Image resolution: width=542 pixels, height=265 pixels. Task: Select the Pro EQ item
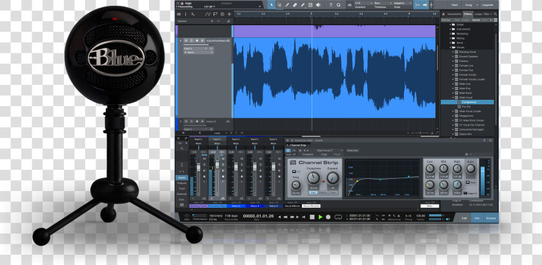pyautogui.click(x=467, y=107)
